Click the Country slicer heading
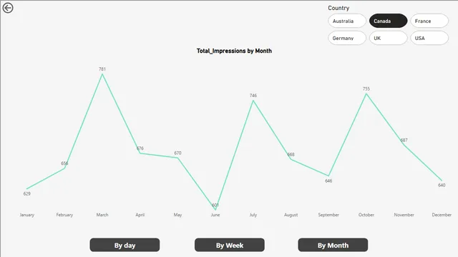Image resolution: width=458 pixels, height=257 pixels. click(x=338, y=8)
